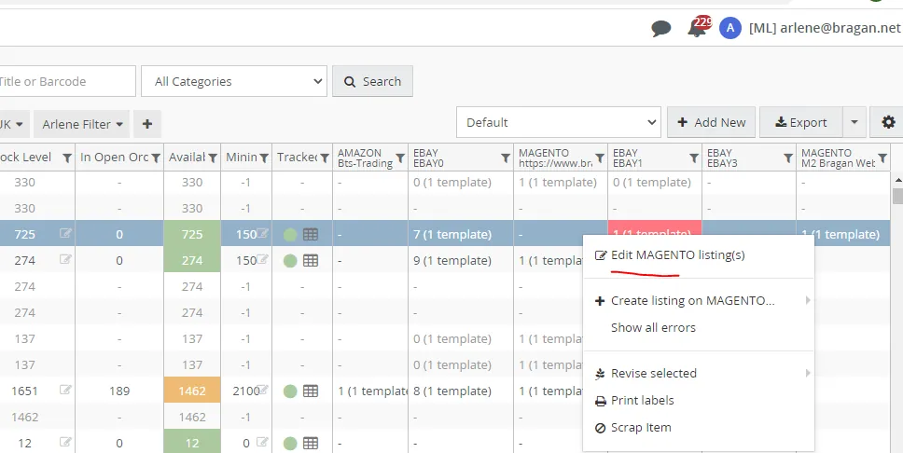Click green Available cell 274
903x453 pixels.
pyautogui.click(x=192, y=260)
